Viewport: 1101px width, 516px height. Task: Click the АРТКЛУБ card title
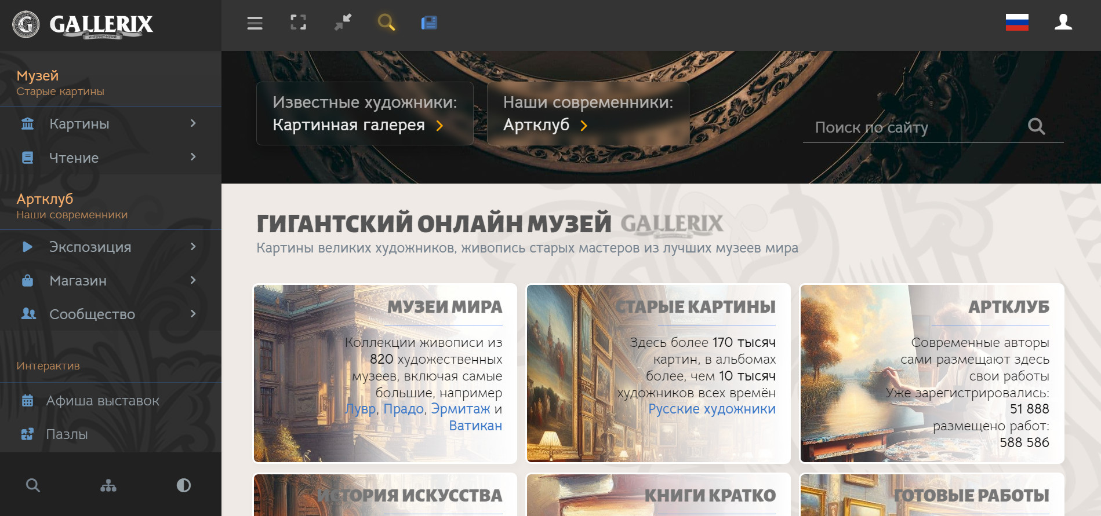pos(1009,307)
